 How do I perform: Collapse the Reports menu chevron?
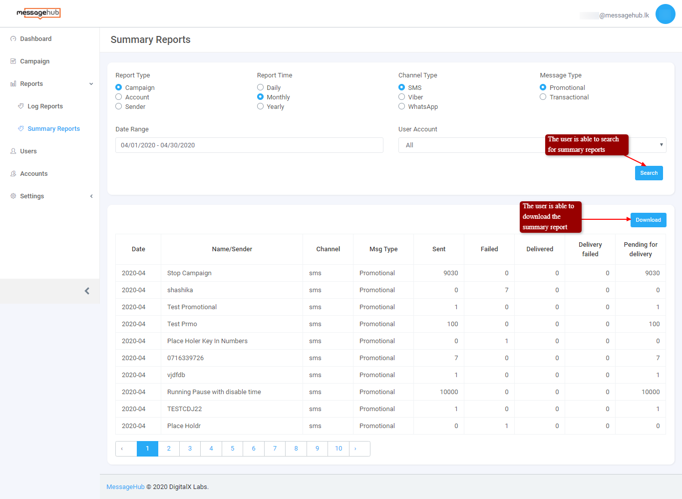pyautogui.click(x=91, y=84)
